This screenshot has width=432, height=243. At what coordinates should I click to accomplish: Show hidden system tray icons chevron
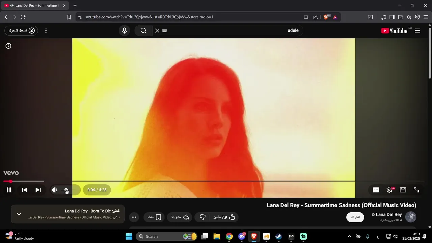[x=349, y=236]
